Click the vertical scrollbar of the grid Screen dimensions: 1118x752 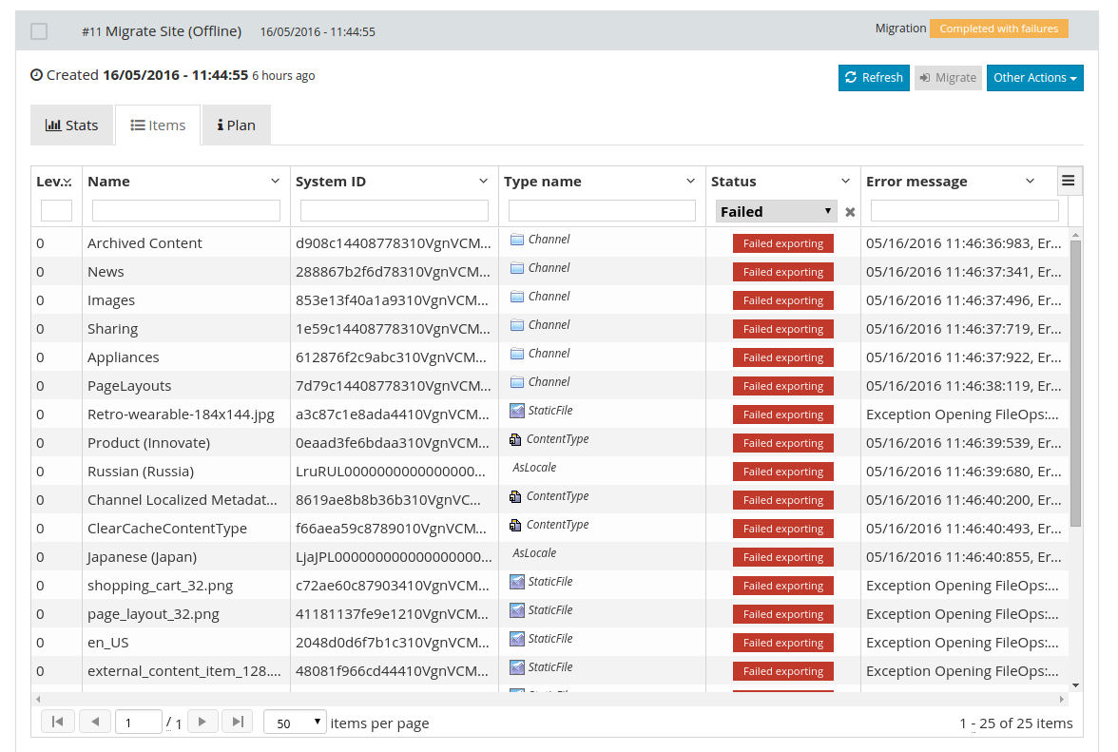click(1076, 383)
